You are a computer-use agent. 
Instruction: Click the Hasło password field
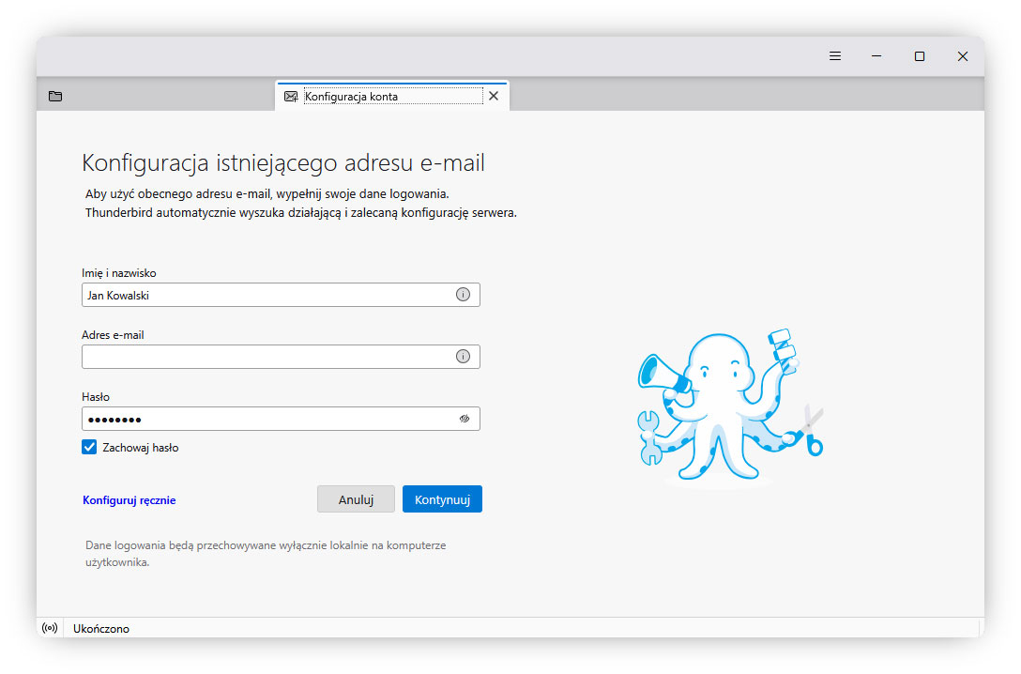pos(263,418)
